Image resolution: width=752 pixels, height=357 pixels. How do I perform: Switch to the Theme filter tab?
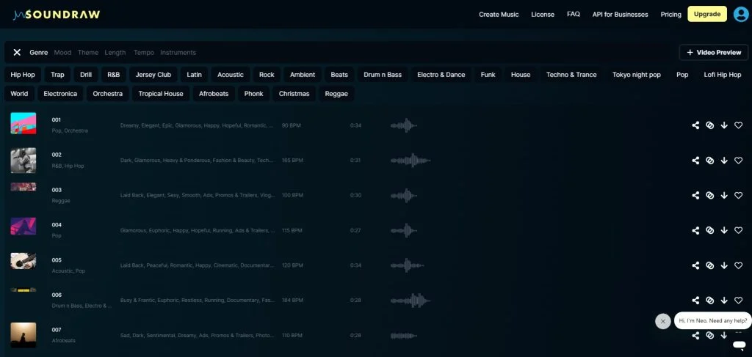click(x=88, y=52)
